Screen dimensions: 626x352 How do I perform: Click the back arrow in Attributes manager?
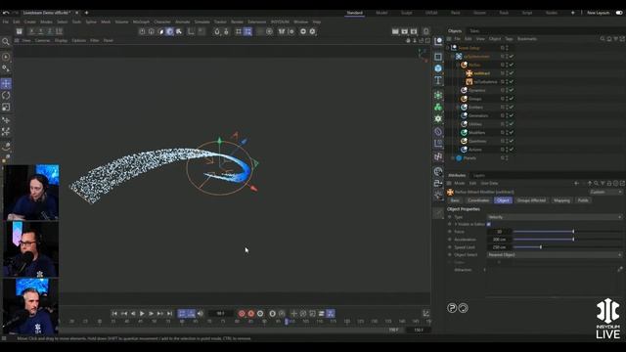(576, 183)
